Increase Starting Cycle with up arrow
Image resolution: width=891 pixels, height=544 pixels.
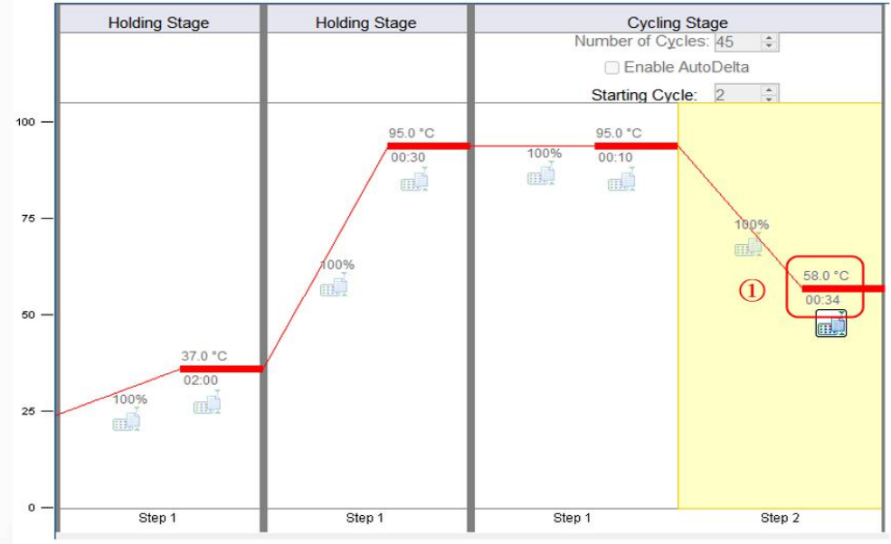(x=770, y=89)
